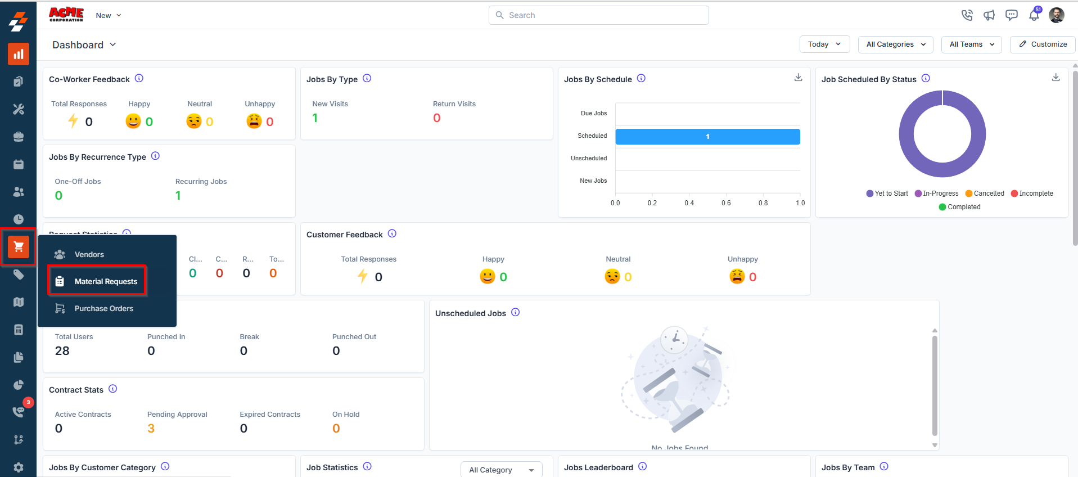1078x477 pixels.
Task: Open the Today date range dropdown
Action: point(824,44)
